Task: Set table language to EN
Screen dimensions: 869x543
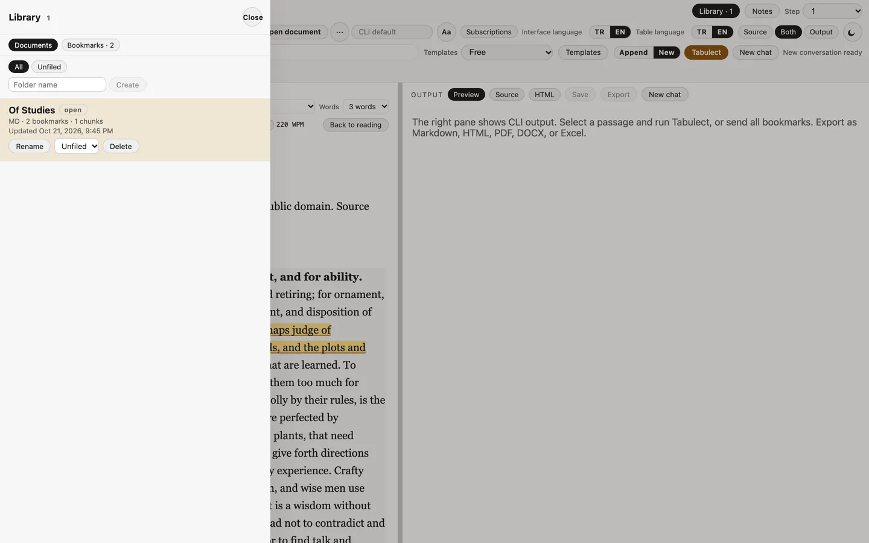Action: pos(722,32)
